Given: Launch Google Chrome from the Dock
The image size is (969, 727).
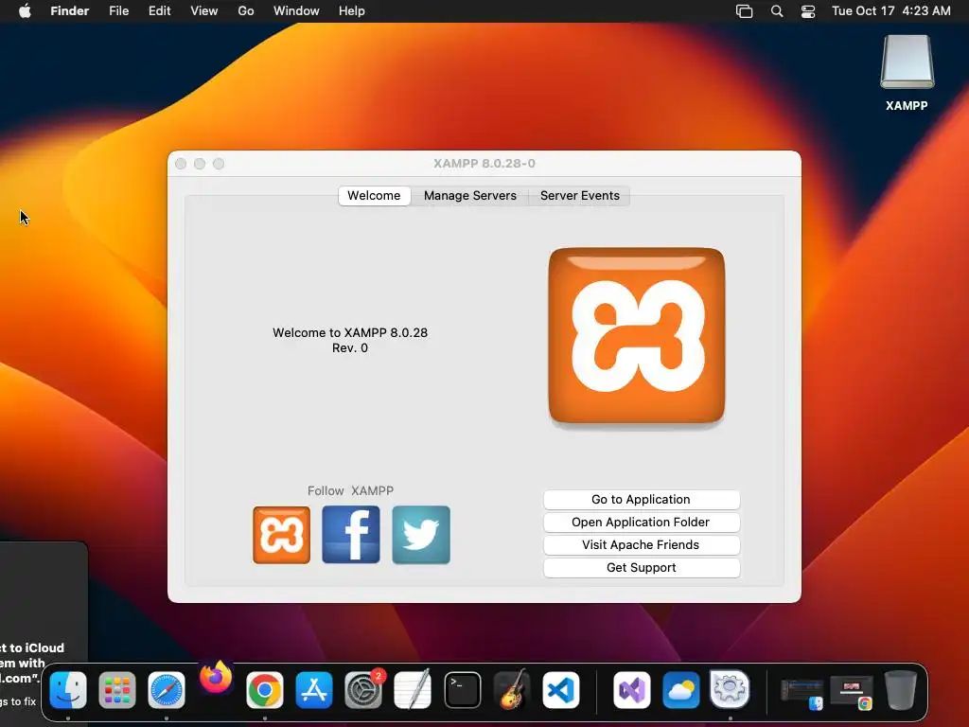Looking at the screenshot, I should coord(265,690).
